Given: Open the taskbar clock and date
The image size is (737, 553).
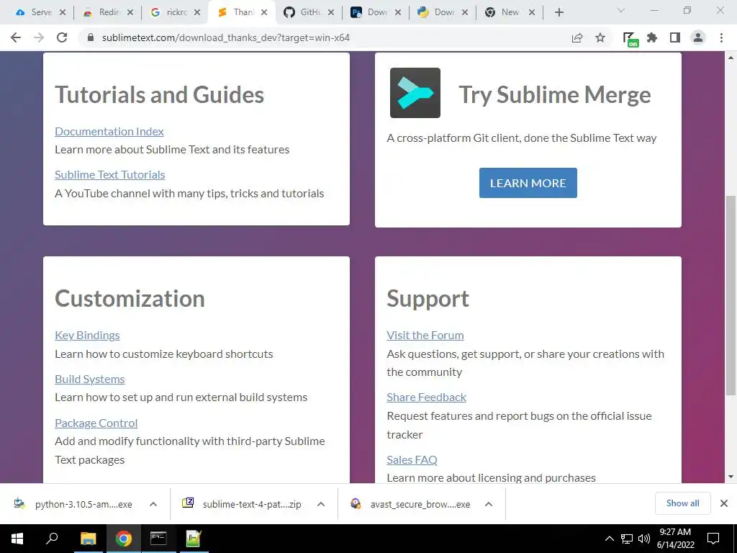Looking at the screenshot, I should click(x=675, y=539).
